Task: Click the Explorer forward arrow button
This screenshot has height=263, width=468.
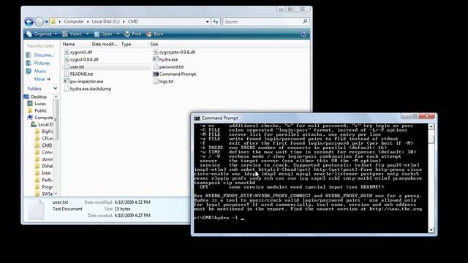Action: (39, 22)
